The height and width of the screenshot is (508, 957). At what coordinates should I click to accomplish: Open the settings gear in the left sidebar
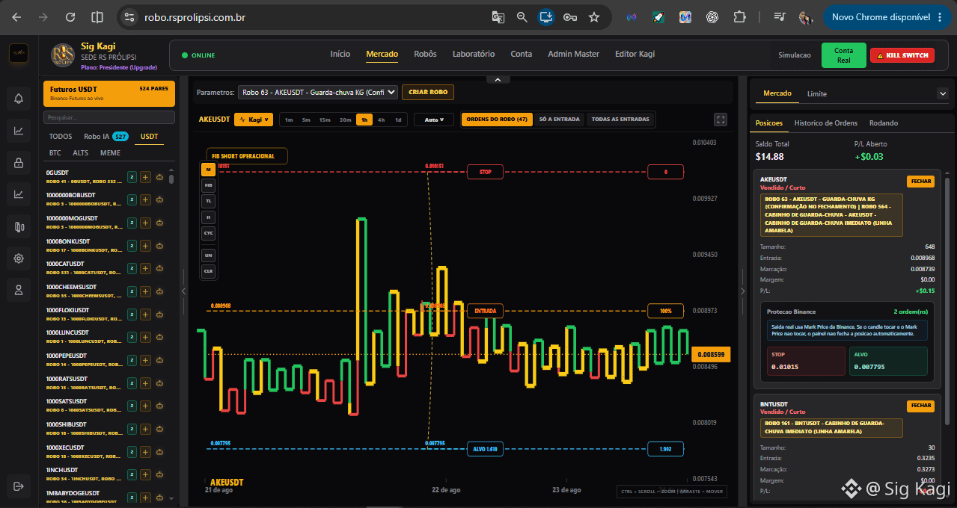coord(18,258)
